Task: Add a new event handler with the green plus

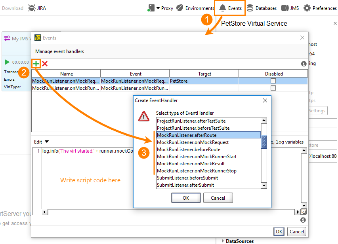Action: 36,63
